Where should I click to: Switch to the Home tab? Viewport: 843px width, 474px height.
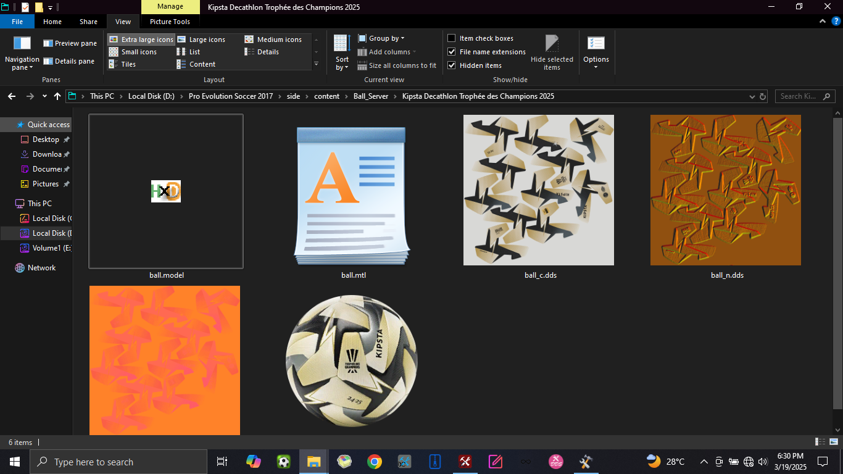[x=52, y=22]
